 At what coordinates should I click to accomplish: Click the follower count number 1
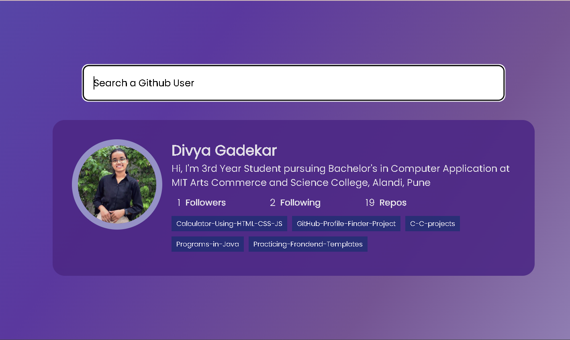pos(178,203)
